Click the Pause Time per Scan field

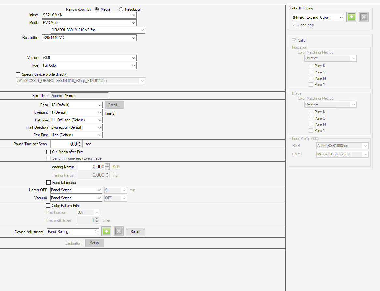click(x=64, y=144)
